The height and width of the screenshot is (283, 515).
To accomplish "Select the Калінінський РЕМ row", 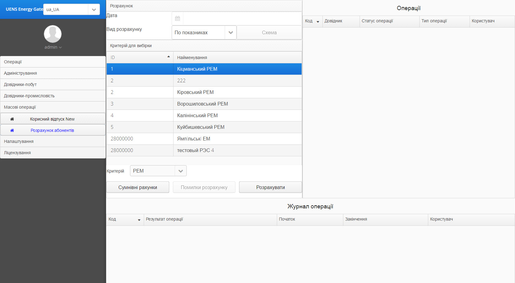I will [x=204, y=116].
